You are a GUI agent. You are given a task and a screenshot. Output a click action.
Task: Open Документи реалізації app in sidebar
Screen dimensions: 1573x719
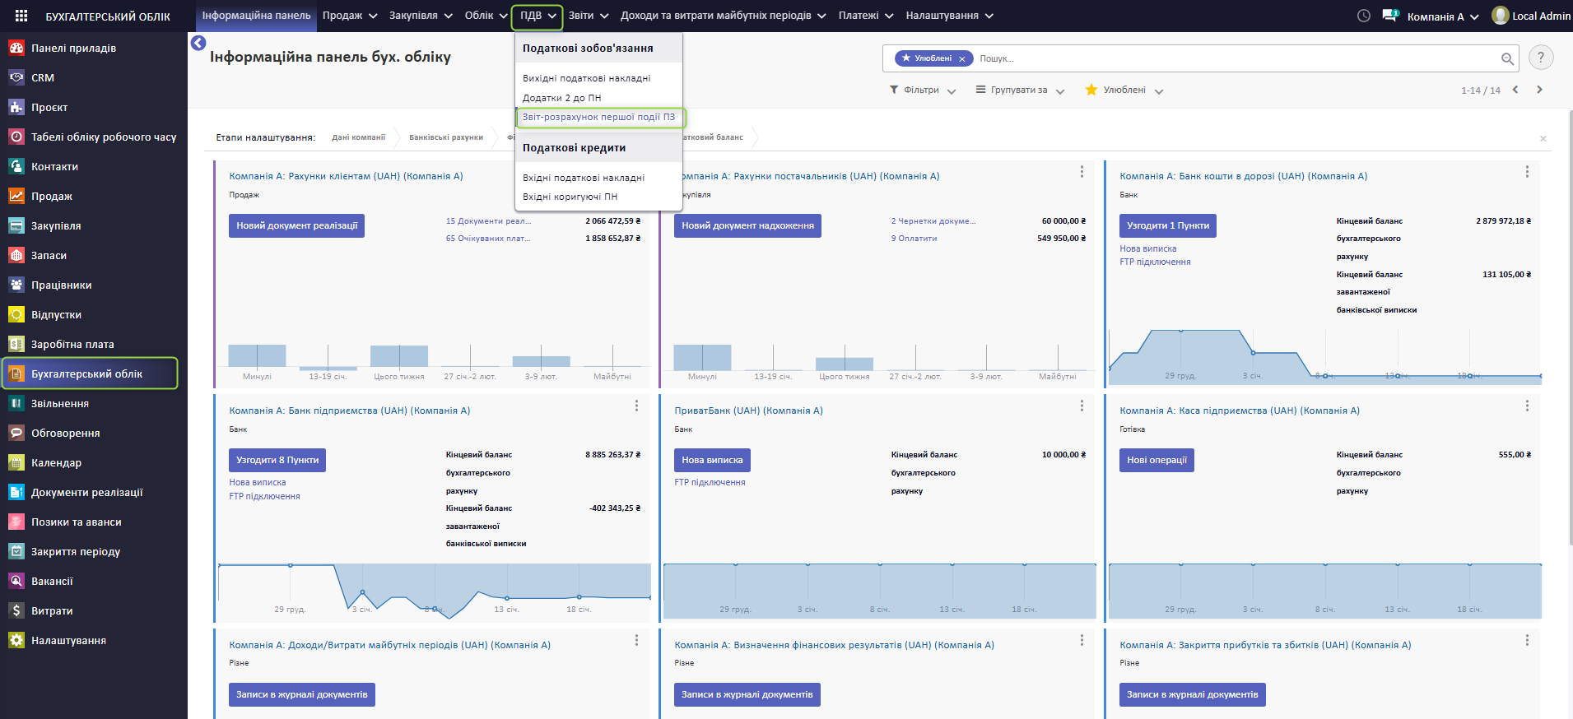click(x=87, y=492)
